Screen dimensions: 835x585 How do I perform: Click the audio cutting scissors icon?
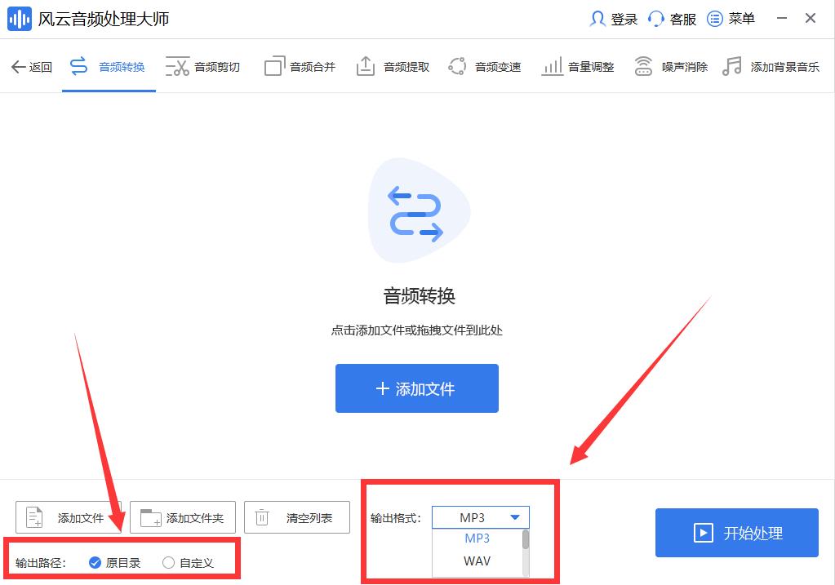coord(177,67)
